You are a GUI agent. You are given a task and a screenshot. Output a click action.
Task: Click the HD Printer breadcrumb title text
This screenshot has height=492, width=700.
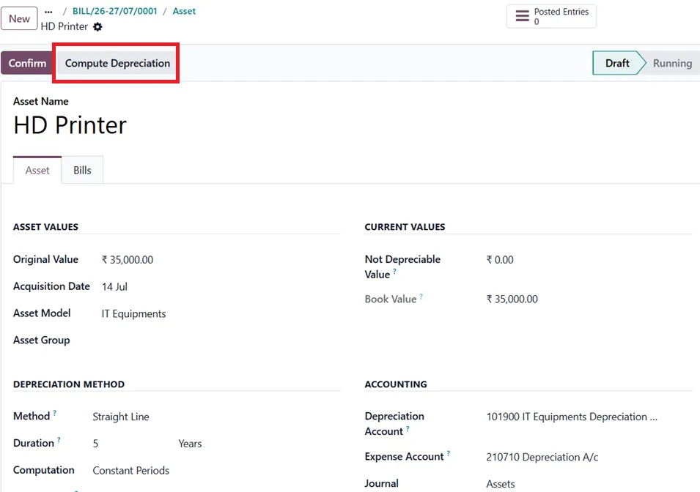65,27
